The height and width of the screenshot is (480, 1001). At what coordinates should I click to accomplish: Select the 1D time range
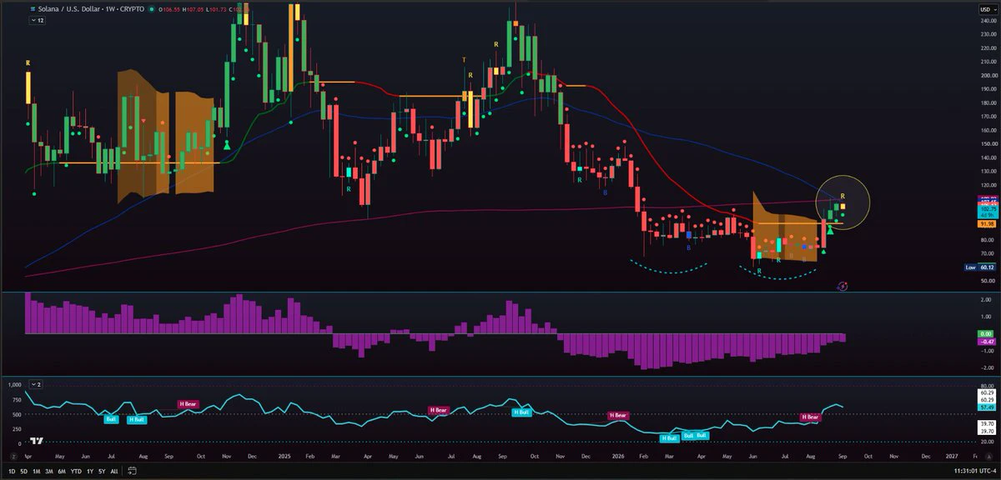click(x=12, y=472)
